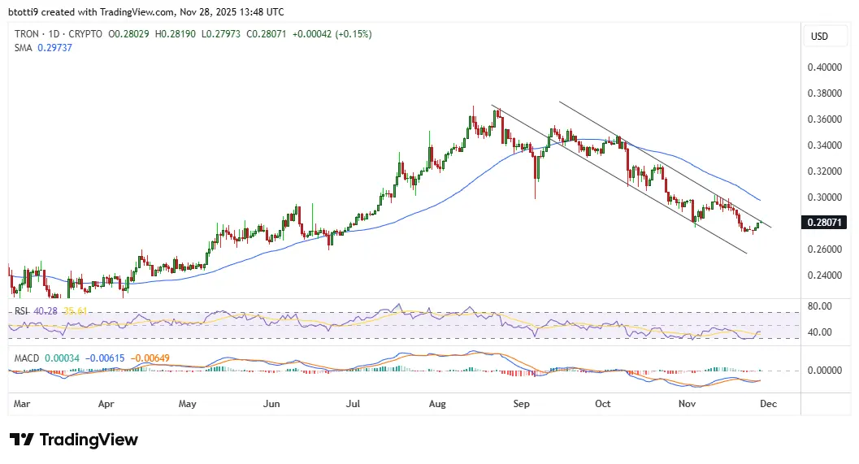Click the MACD 0.00000 scale label
Screen dimensions: 859x464
(x=822, y=371)
